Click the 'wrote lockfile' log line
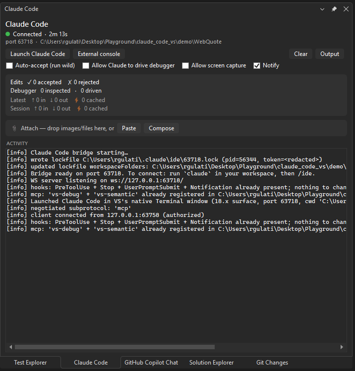355x371 pixels. click(164, 159)
